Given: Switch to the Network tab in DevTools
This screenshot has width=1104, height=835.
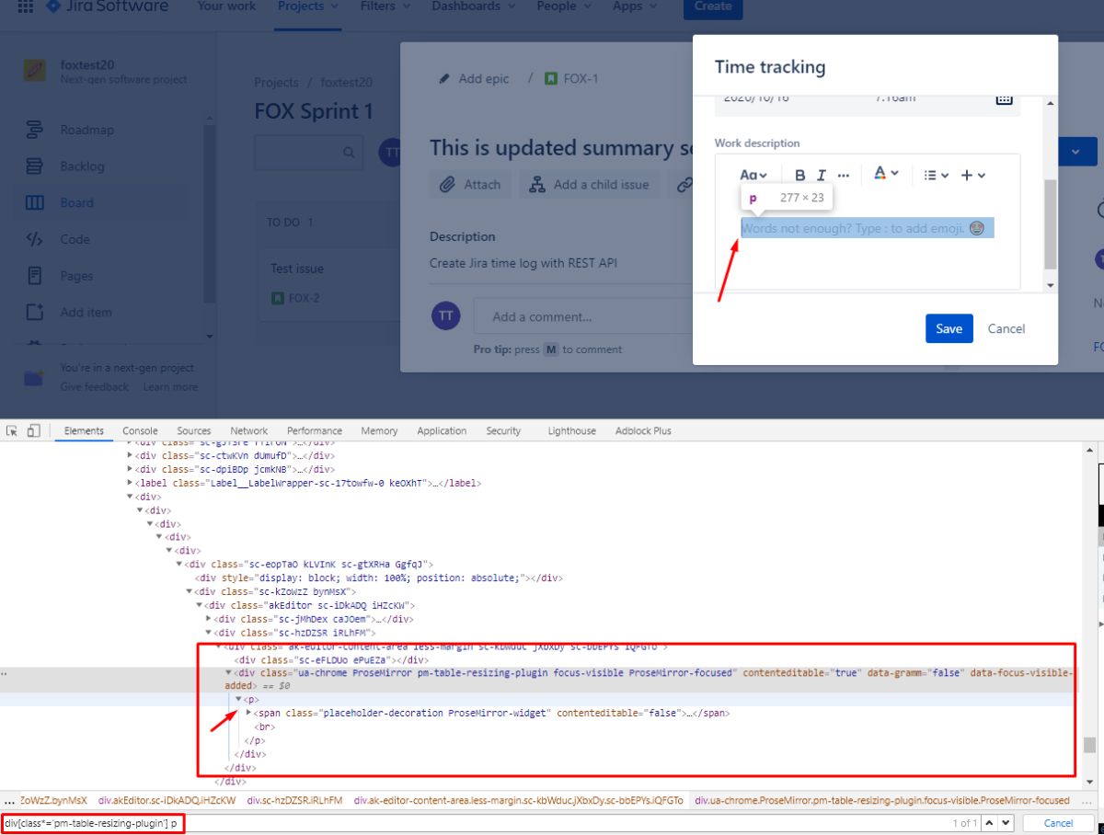Looking at the screenshot, I should (x=249, y=430).
